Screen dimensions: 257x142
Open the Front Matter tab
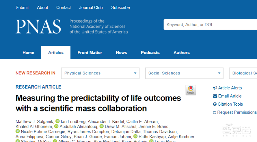coord(90,52)
